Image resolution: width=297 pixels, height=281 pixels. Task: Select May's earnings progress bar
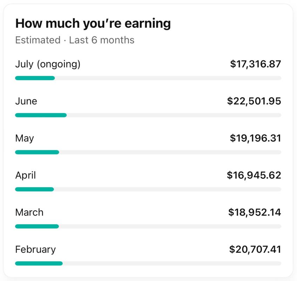(x=148, y=152)
